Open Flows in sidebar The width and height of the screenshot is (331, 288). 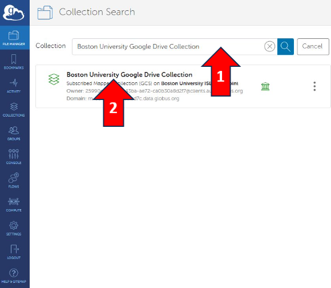coord(14,181)
